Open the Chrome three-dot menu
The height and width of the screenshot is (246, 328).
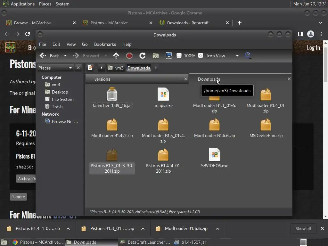pos(321,34)
